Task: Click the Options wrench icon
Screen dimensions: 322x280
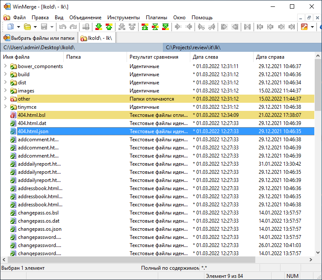Action: click(x=304, y=27)
